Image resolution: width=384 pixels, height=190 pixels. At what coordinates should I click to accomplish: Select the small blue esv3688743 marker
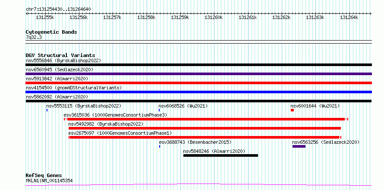[160, 146]
